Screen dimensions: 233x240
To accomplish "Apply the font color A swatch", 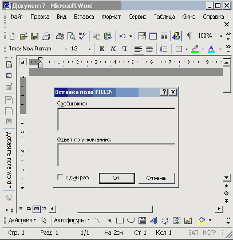I will pyautogui.click(x=211, y=49).
